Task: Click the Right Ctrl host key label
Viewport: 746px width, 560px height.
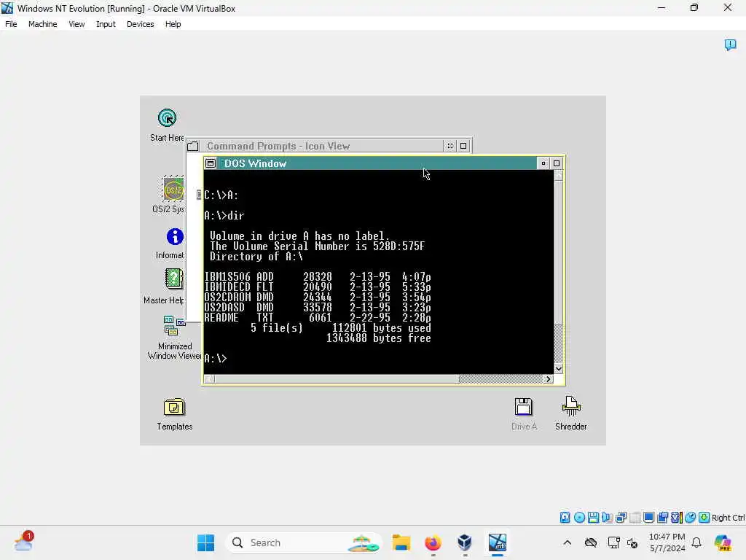Action: (x=728, y=518)
